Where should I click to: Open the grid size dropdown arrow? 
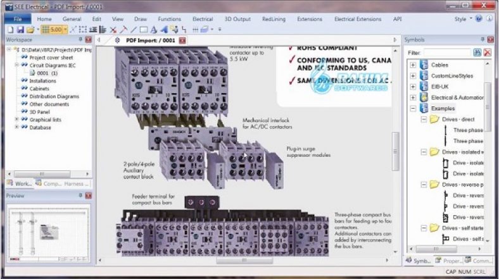click(x=65, y=30)
